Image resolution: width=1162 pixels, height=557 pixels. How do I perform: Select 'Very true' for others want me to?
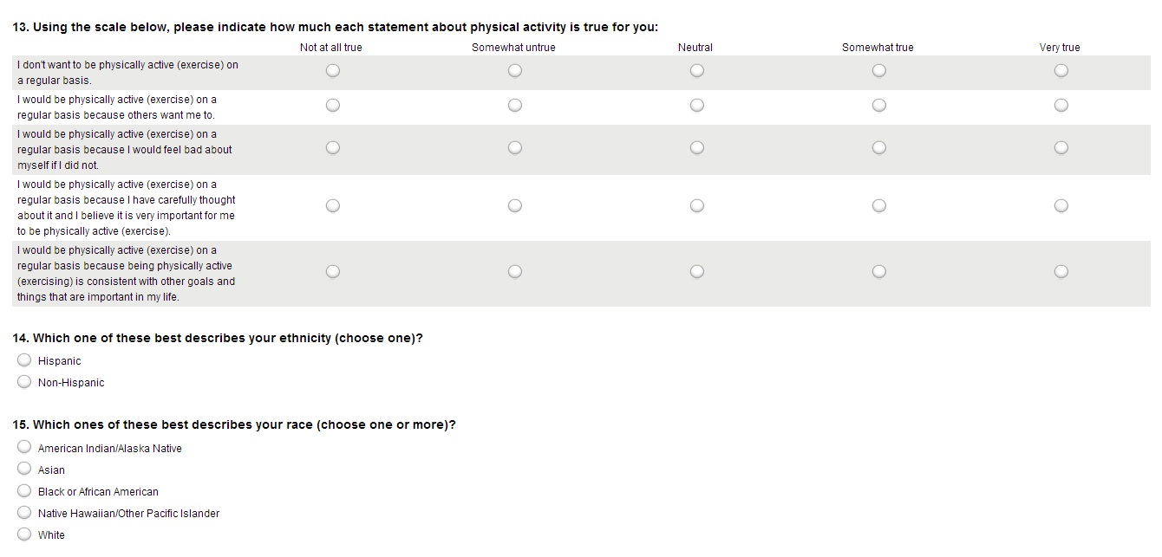point(1061,106)
